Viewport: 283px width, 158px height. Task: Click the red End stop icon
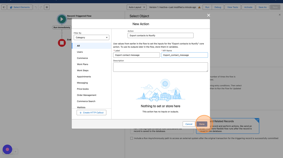(x=62, y=43)
